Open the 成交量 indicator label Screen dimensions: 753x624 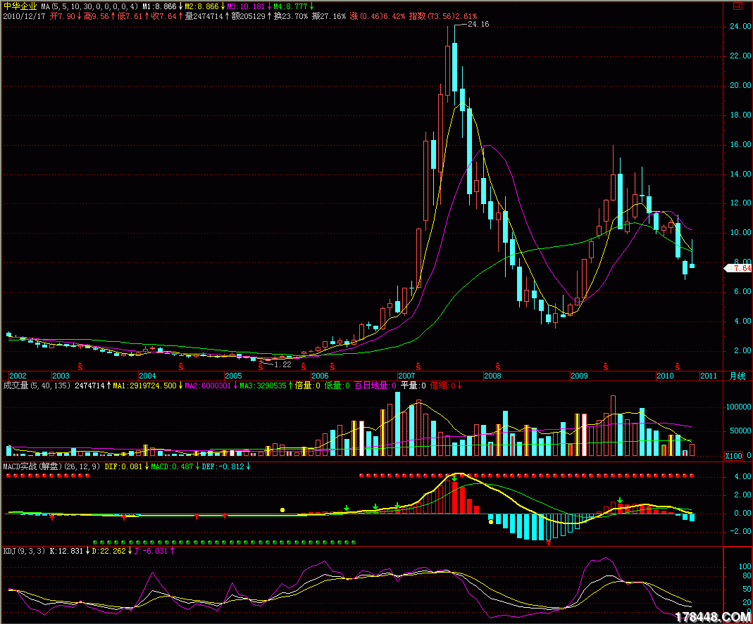tap(17, 386)
